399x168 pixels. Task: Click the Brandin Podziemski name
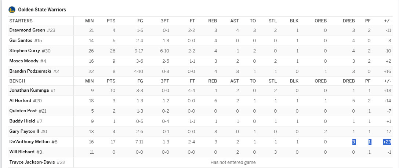tap(30, 71)
